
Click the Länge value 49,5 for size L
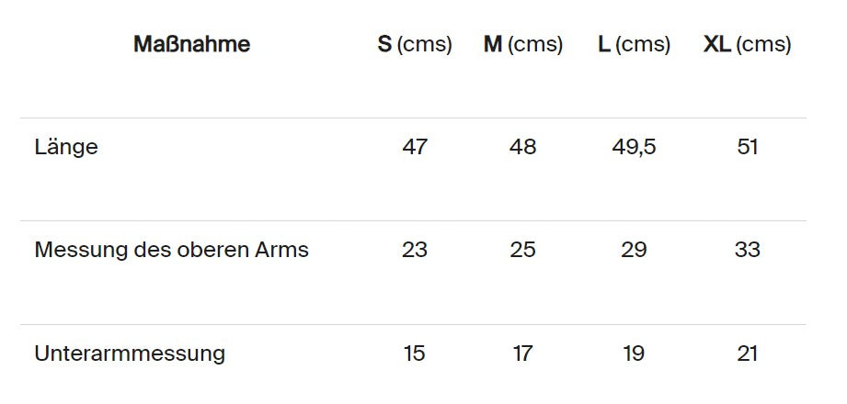[x=634, y=147]
